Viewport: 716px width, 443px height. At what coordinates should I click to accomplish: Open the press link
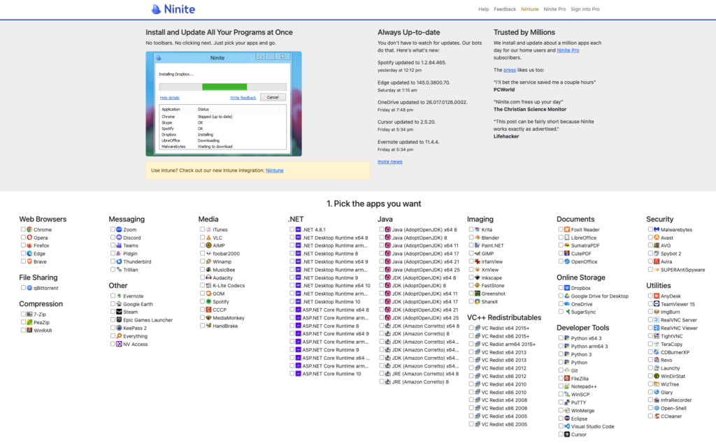point(510,70)
